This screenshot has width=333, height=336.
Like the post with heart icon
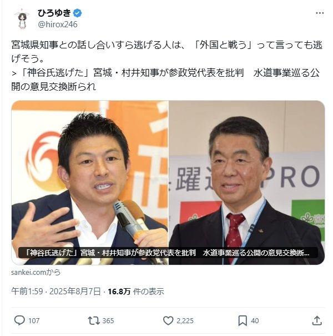coord(168,320)
